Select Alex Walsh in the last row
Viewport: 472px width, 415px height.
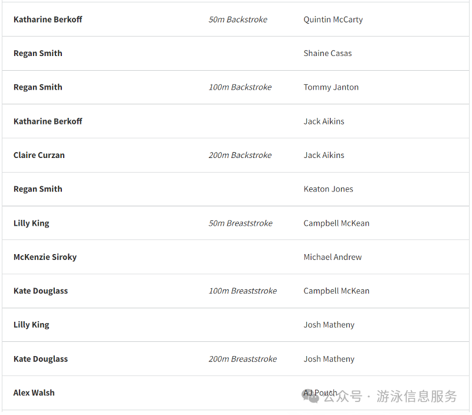click(x=34, y=393)
